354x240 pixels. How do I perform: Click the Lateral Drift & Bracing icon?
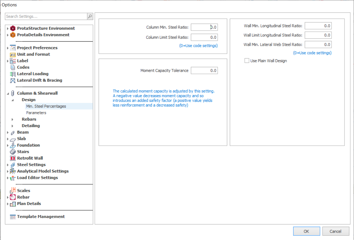[13, 80]
